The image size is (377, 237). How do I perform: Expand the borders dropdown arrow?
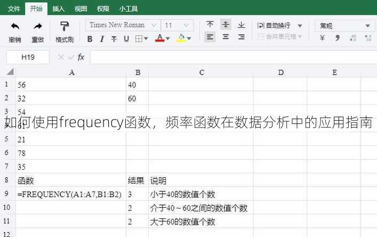146,39
